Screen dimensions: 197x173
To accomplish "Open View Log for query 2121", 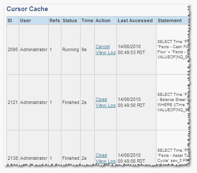I will point(105,105).
